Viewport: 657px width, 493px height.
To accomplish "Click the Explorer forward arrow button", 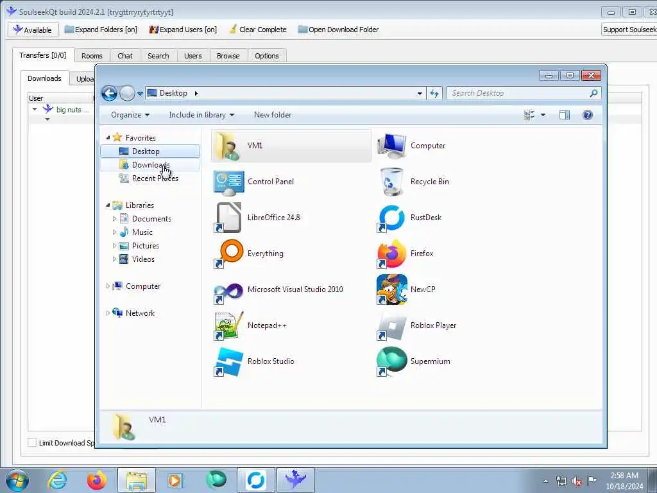I will point(127,94).
